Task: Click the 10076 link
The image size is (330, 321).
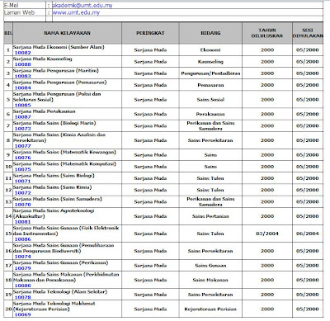Action: 23,158
